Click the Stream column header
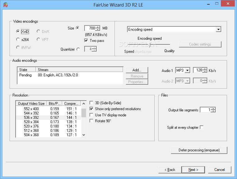Image resolution: width=237 pixels, height=179 pixels. (79, 69)
